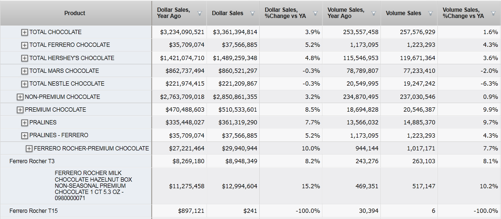Select the Ferrero Rocher T15 row label
501x219 pixels.
29,211
